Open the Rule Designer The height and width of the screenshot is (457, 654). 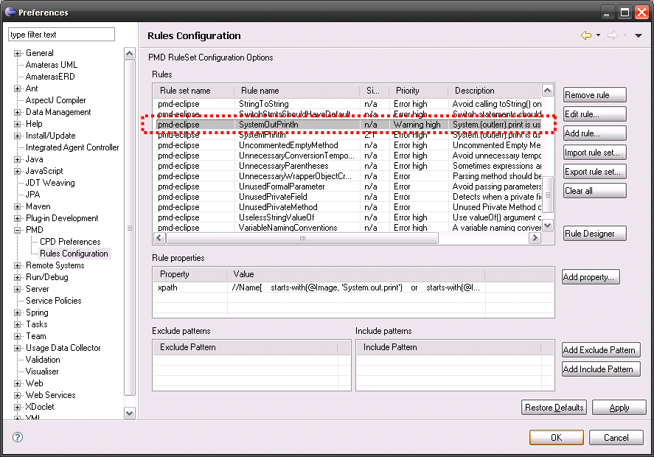594,234
